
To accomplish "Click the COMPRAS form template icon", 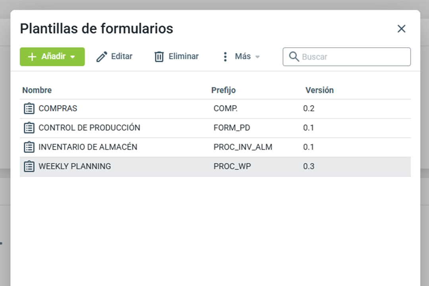I will pyautogui.click(x=29, y=108).
